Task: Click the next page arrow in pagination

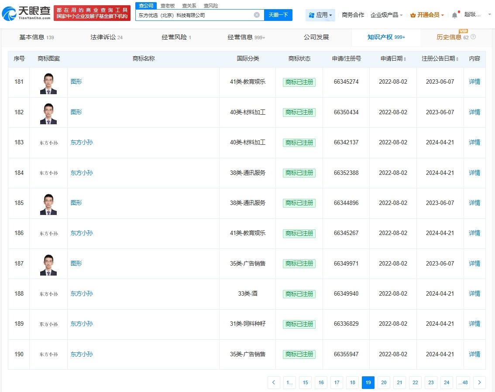Action: [479, 382]
